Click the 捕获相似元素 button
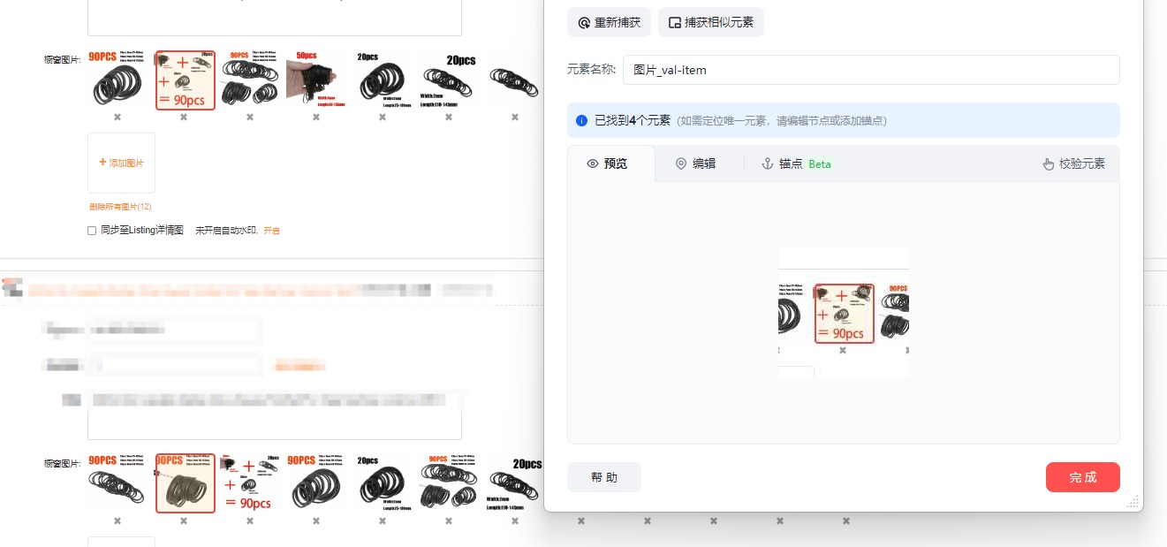The image size is (1167, 547). click(x=710, y=22)
